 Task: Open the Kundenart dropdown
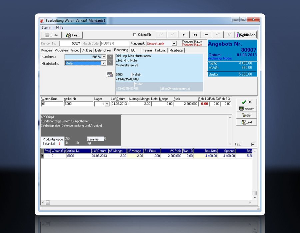point(174,44)
